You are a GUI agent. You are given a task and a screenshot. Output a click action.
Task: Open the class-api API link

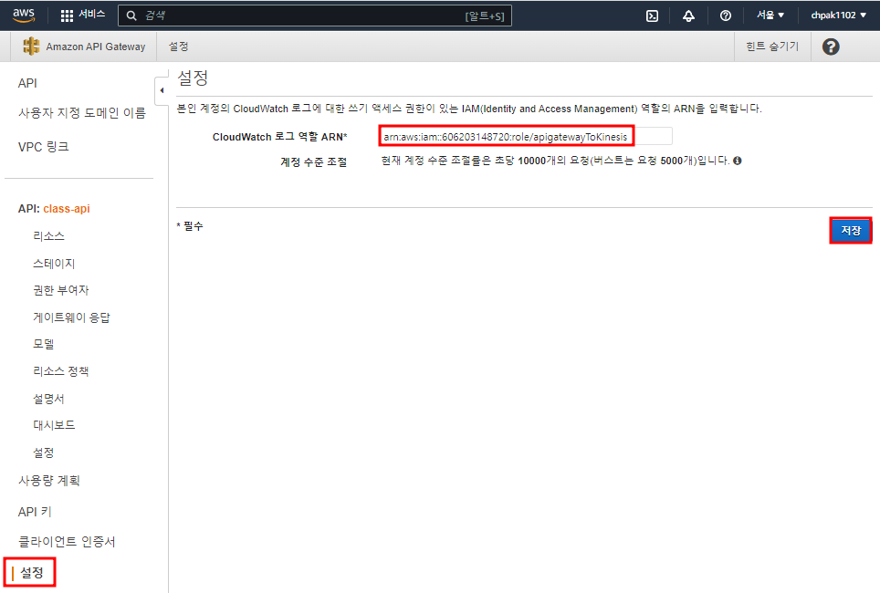click(x=67, y=209)
